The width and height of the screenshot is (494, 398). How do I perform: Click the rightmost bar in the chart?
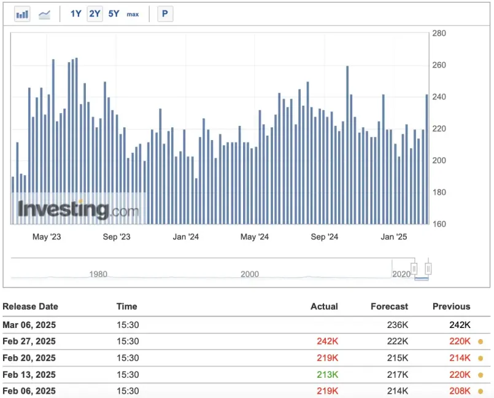[427, 158]
